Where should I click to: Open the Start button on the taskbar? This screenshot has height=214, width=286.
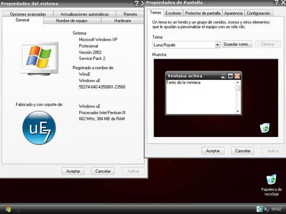8,209
